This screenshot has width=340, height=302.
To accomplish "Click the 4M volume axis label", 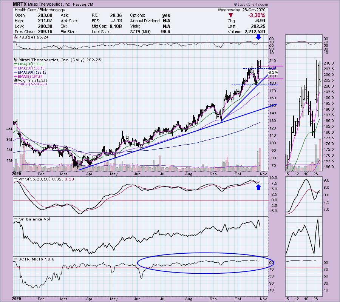I will coord(9,129).
